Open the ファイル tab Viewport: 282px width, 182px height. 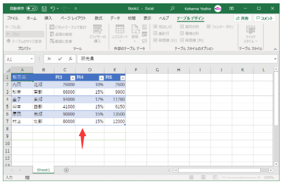(x=13, y=18)
